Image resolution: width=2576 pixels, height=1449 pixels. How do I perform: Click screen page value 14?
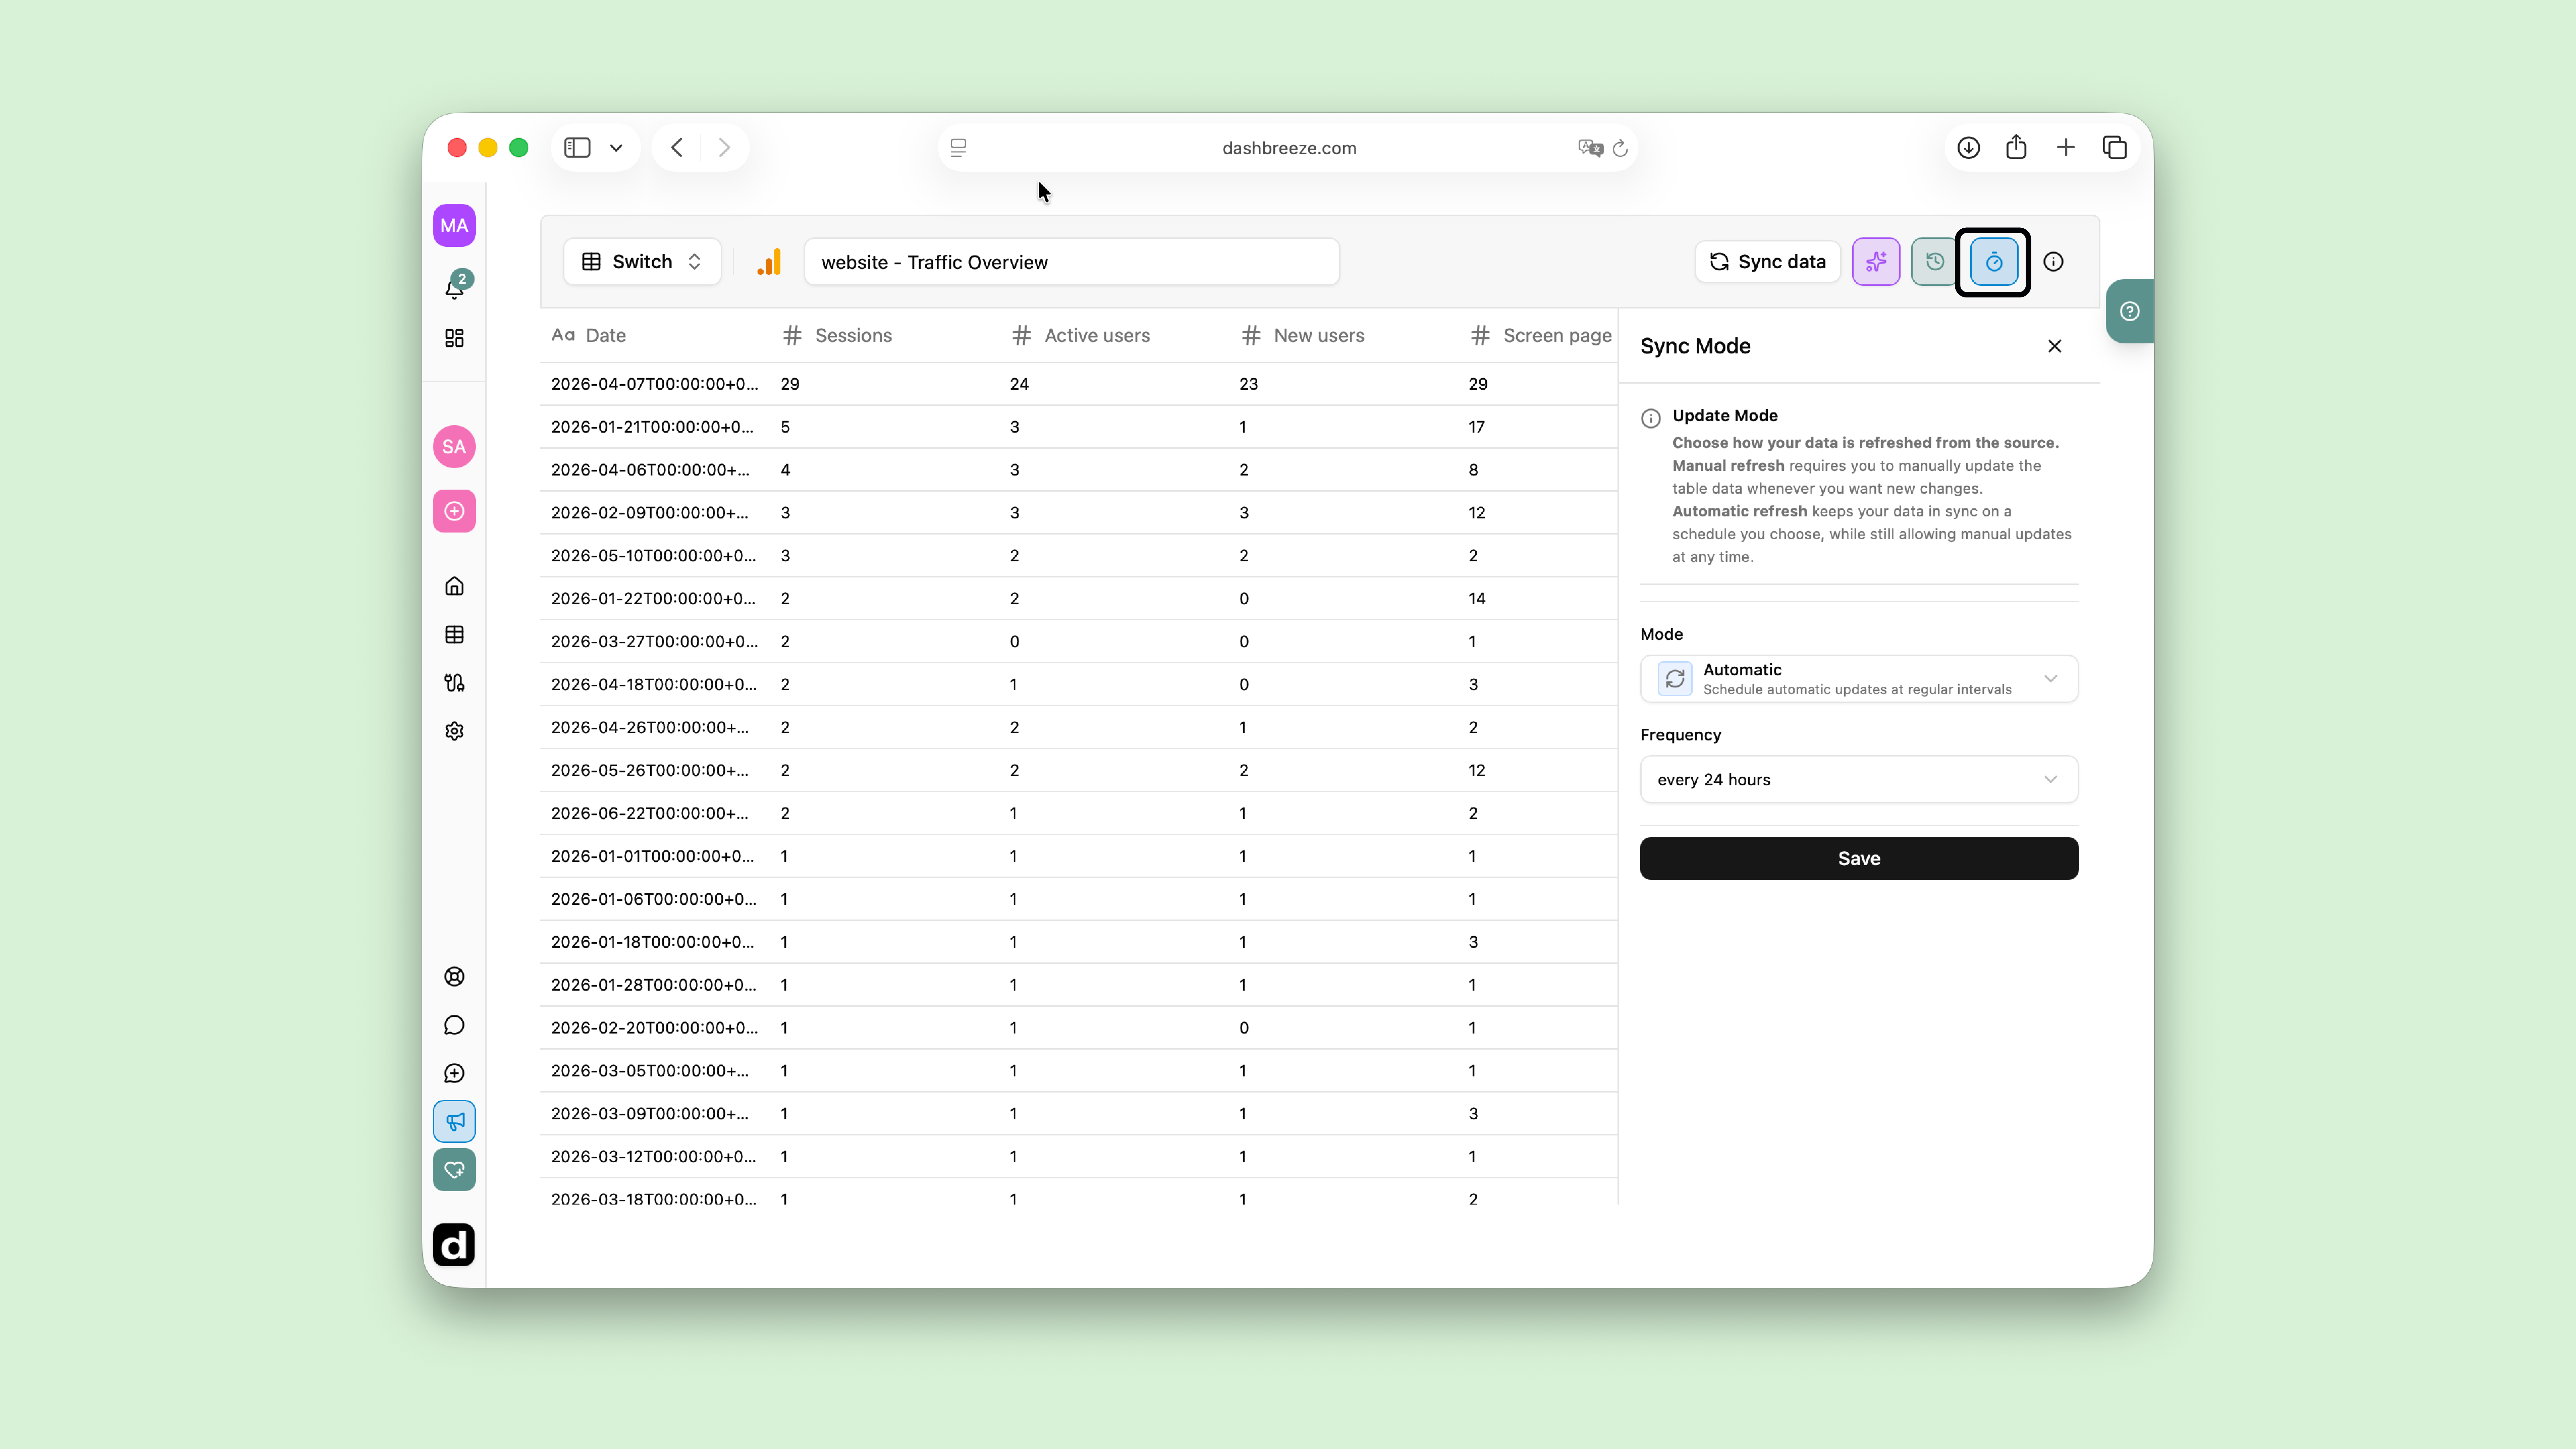1477,599
